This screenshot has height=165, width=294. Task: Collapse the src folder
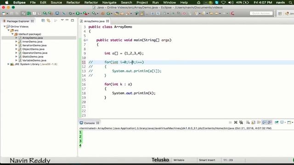coord(8,30)
